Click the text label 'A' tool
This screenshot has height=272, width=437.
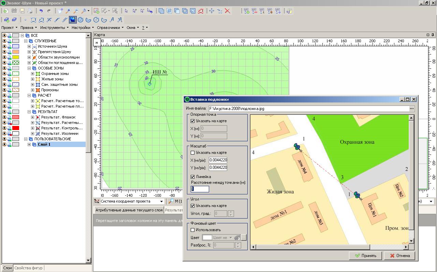112,20
